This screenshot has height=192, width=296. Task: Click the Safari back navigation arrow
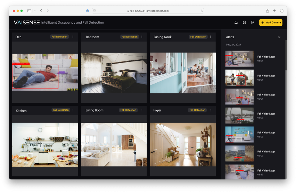click(x=41, y=11)
